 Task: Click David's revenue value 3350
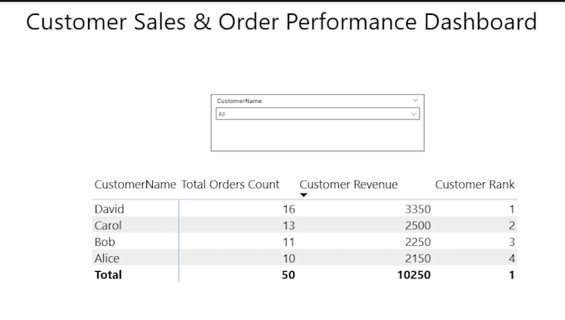pyautogui.click(x=418, y=209)
